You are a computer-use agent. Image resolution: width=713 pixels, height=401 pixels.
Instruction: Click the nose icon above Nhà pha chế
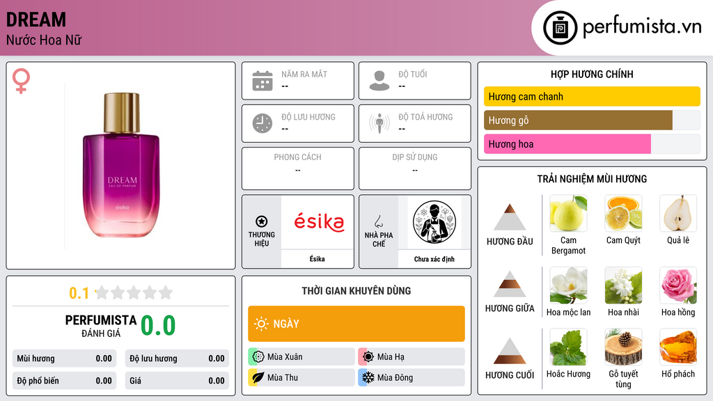[x=378, y=221]
